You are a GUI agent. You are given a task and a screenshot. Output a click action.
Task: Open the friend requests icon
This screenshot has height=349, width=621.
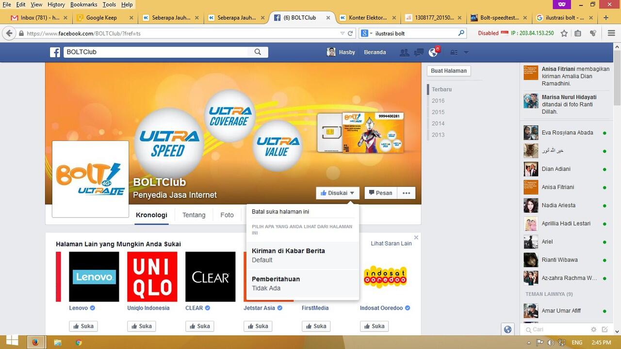pyautogui.click(x=404, y=52)
